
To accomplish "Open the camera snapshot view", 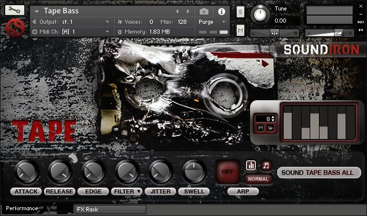I will (x=204, y=11).
